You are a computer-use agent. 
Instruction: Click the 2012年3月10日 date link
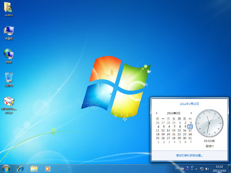tap(189, 104)
